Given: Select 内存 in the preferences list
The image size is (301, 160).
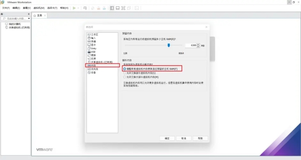Looking at the screenshot, I should pyautogui.click(x=92, y=66).
